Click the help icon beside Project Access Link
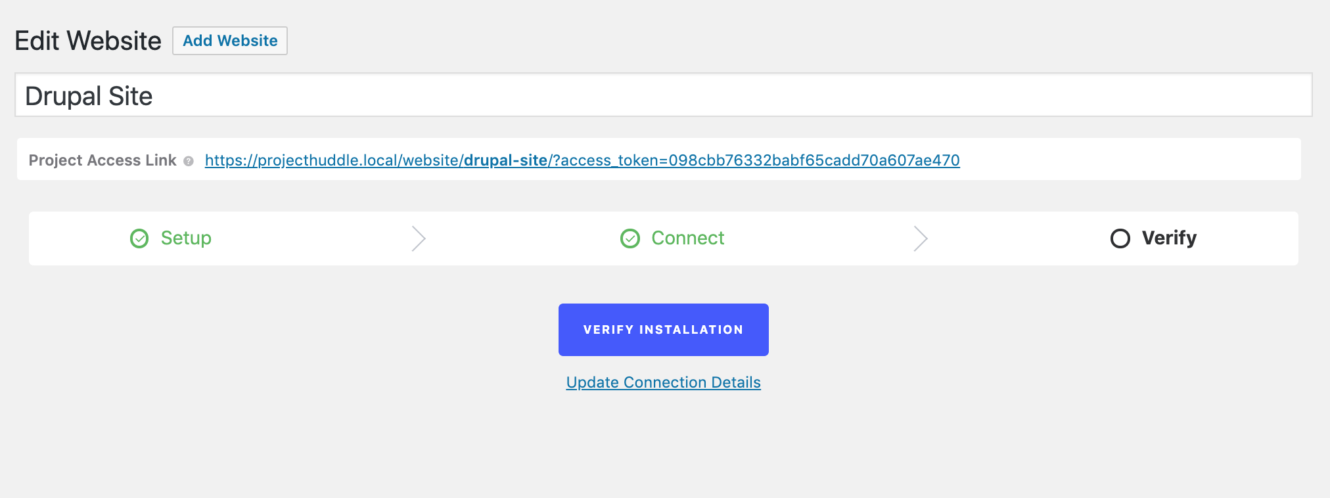 [189, 161]
